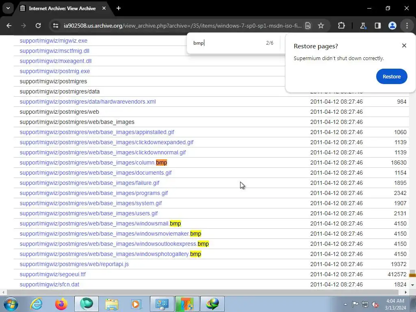The image size is (416, 312).
Task: Open the clickdownexpanded.gif link
Action: 106,142
